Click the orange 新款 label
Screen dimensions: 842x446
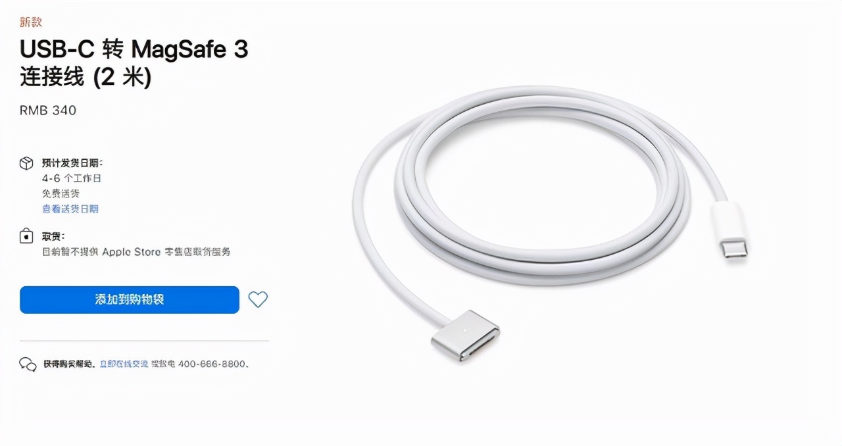[31, 22]
